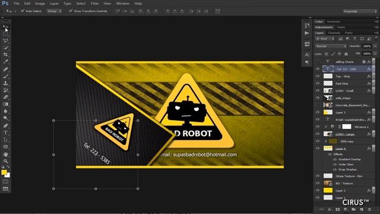Hide the Drop Shadow effect
This screenshot has height=214, width=380.
coord(335,169)
